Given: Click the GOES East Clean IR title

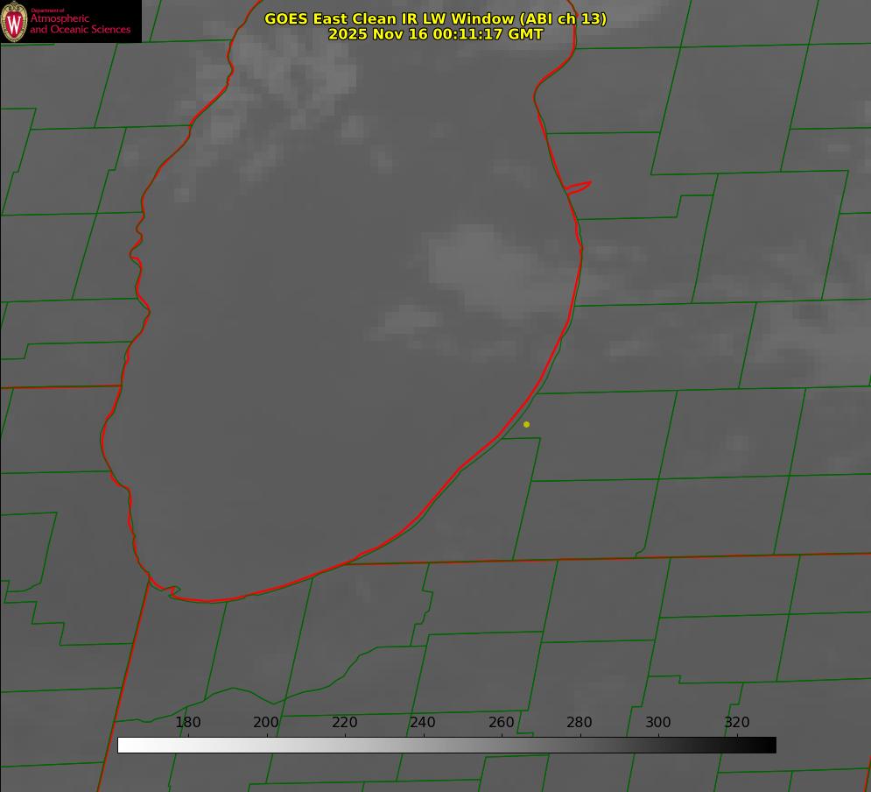Looking at the screenshot, I should [434, 18].
